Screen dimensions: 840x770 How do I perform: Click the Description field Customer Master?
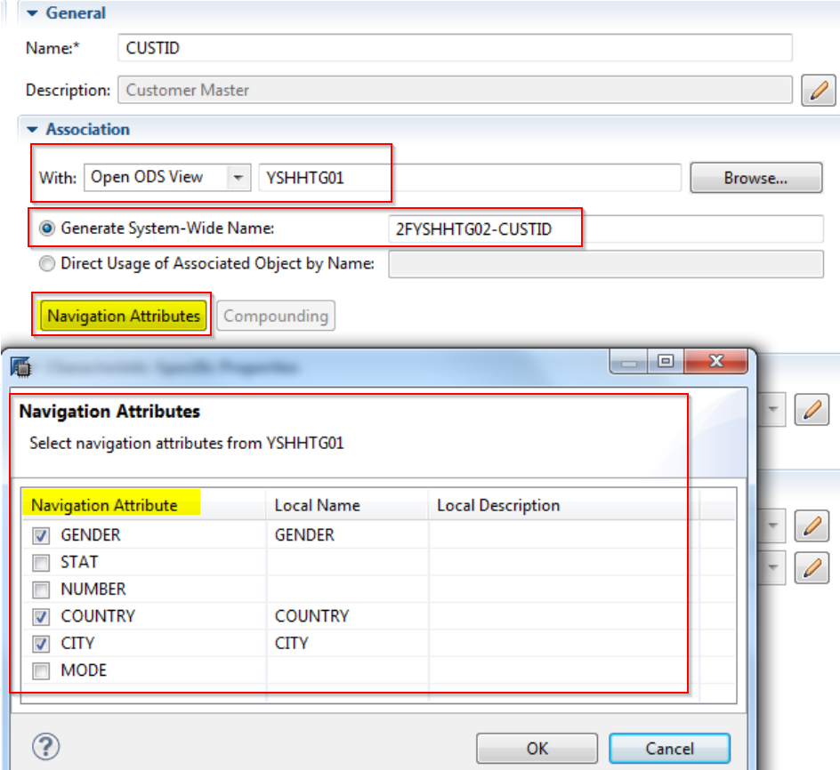click(x=455, y=90)
